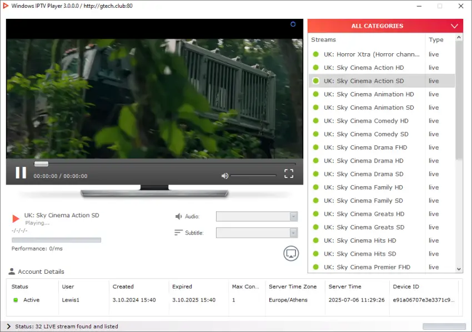Click green dot of Sky Cinema Family SD
Image resolution: width=472 pixels, height=332 pixels.
[x=316, y=201]
